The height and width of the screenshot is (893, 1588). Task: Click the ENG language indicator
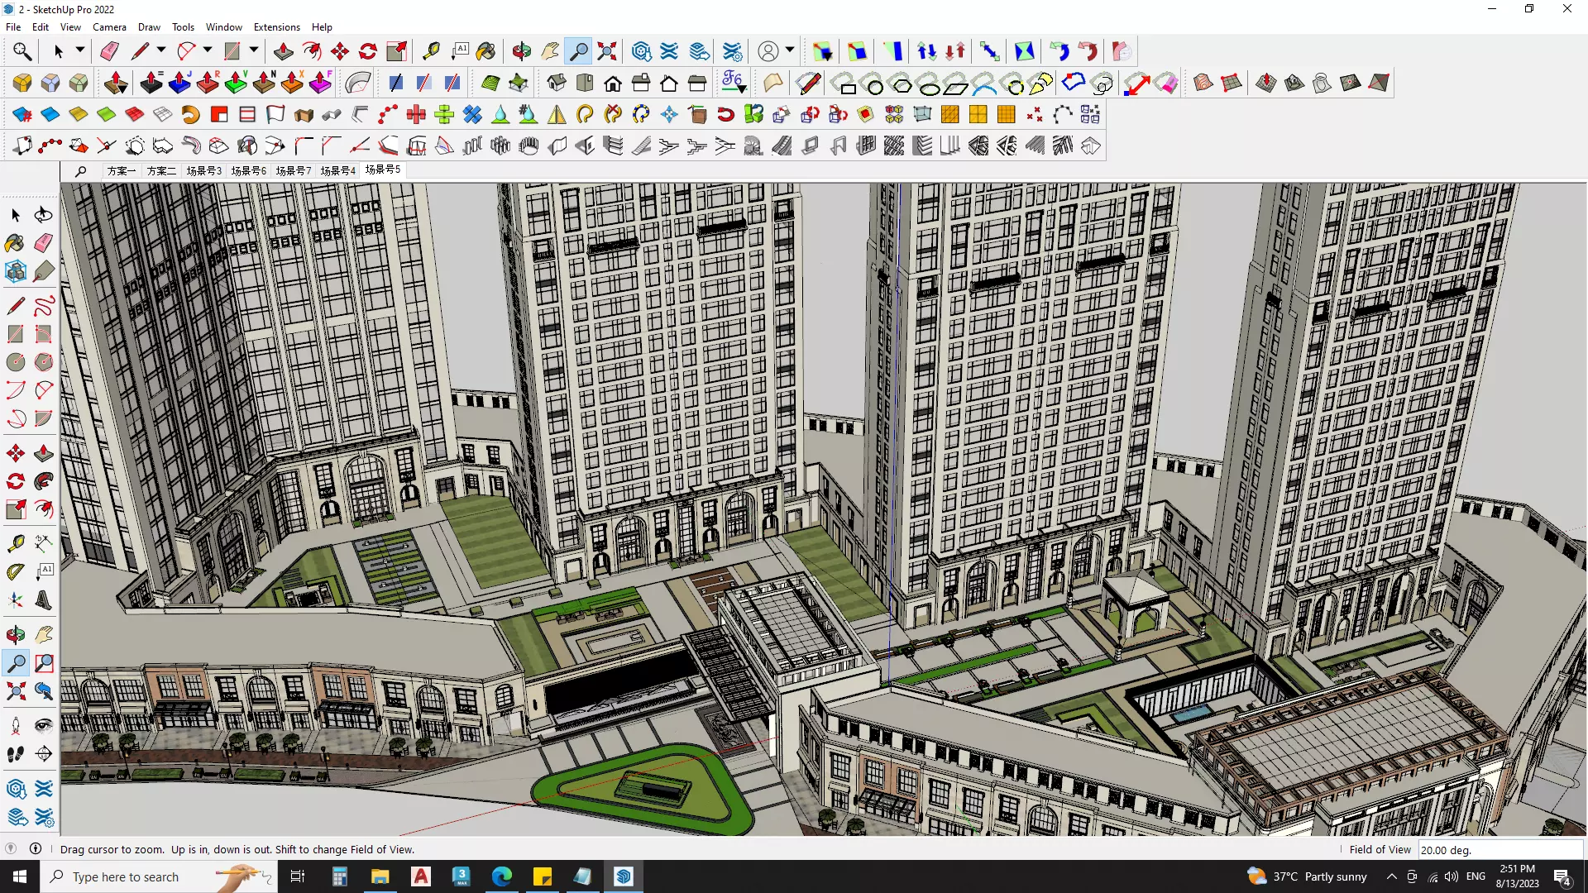pos(1476,876)
